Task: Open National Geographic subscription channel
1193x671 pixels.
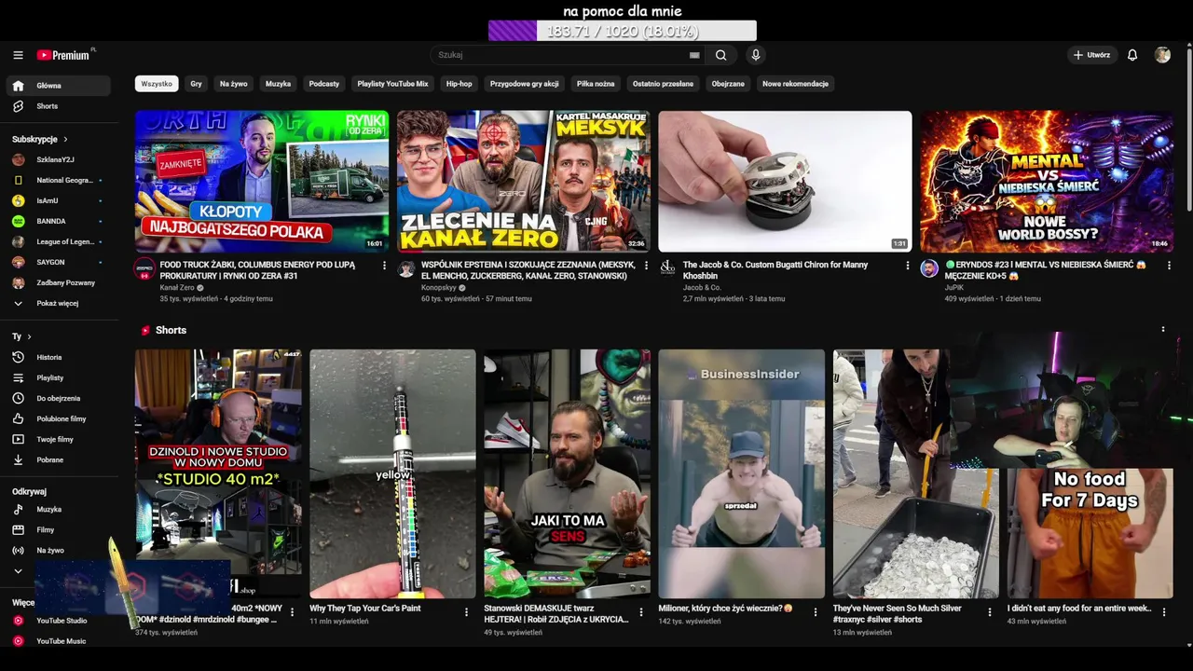Action: tap(59, 180)
